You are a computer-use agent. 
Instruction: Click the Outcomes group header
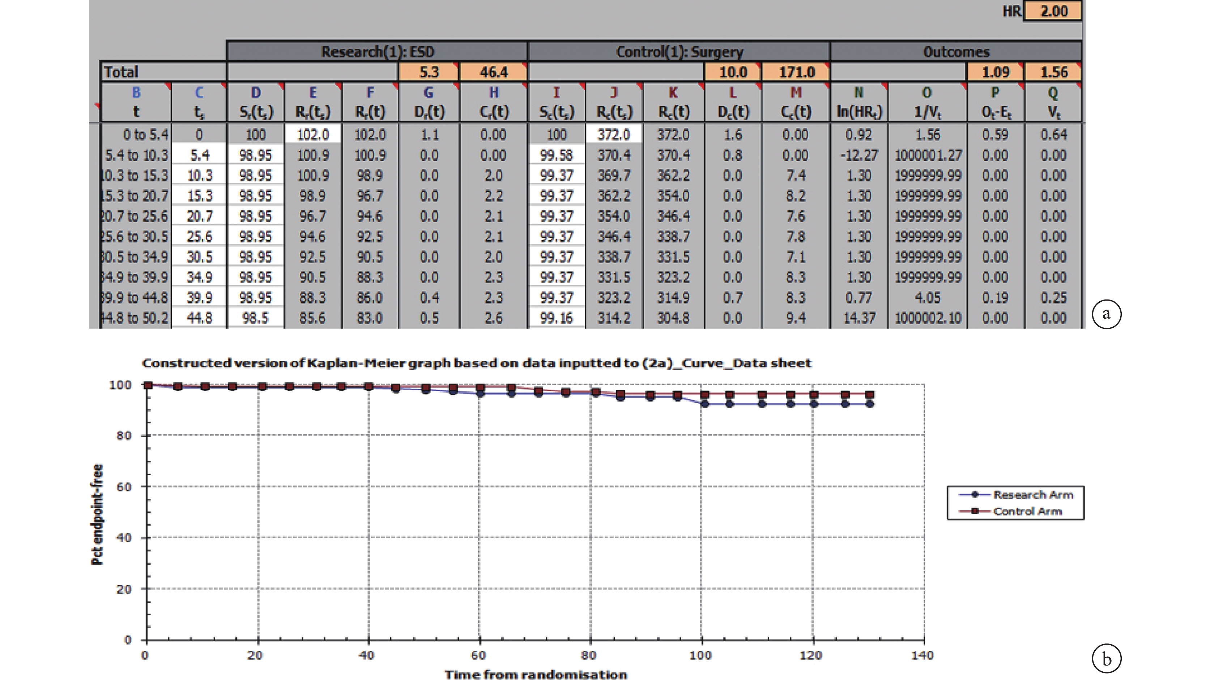pyautogui.click(x=957, y=51)
